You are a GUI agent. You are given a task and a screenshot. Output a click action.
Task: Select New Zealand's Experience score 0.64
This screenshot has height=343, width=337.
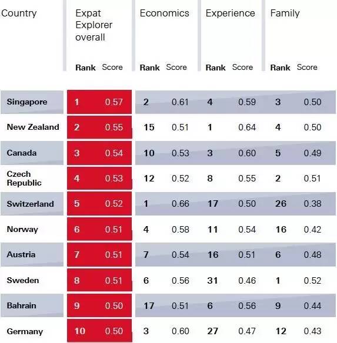[x=247, y=127]
